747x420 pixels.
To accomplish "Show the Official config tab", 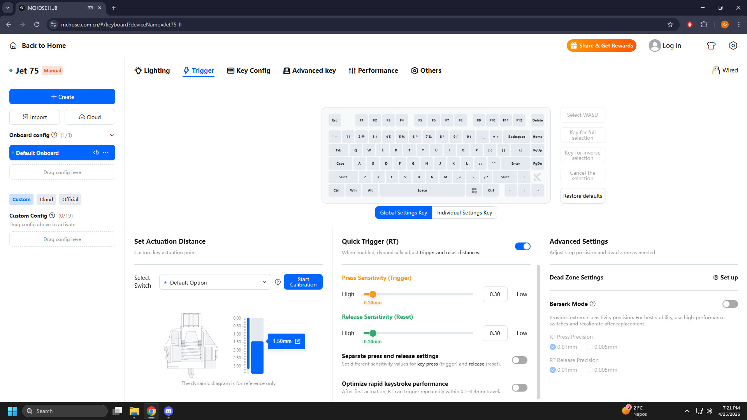I will point(70,199).
